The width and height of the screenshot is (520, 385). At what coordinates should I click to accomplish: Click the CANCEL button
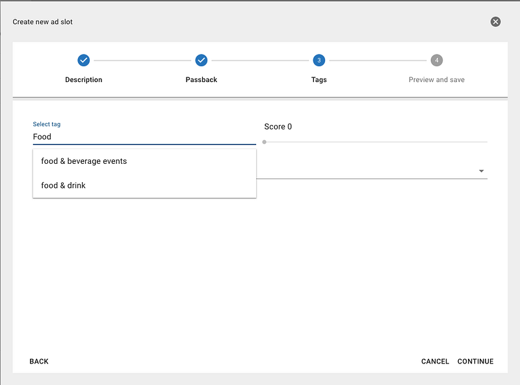click(435, 362)
